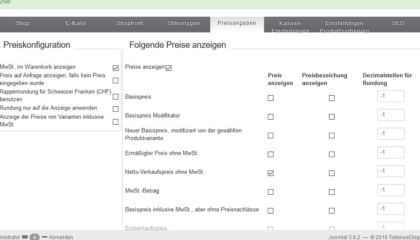Toggle MwSt. im Warenkorb anzeigen checkbox
The width and height of the screenshot is (420, 240).
coord(115,68)
